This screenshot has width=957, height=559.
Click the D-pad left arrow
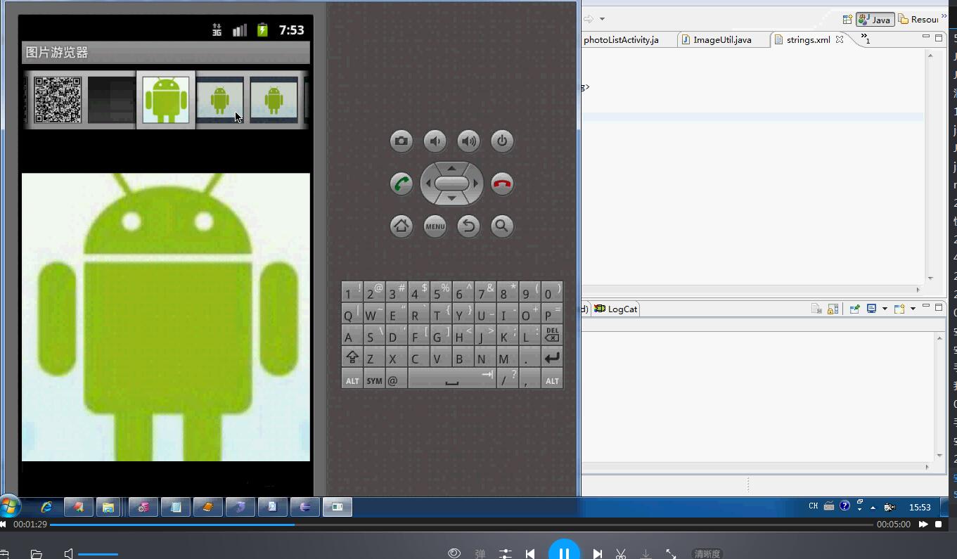[x=428, y=184]
